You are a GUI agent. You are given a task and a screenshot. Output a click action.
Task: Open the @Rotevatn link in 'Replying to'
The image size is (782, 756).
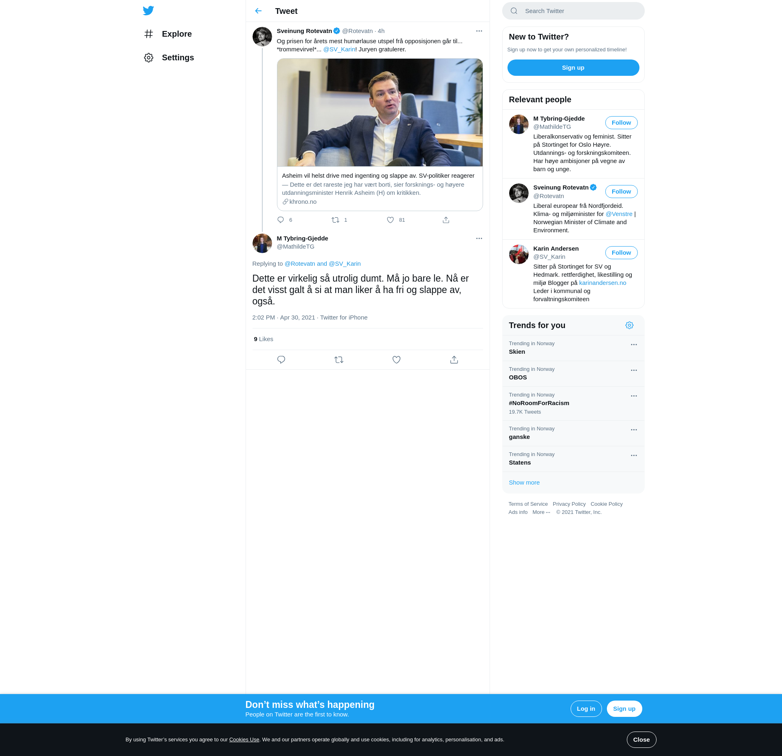tap(300, 264)
